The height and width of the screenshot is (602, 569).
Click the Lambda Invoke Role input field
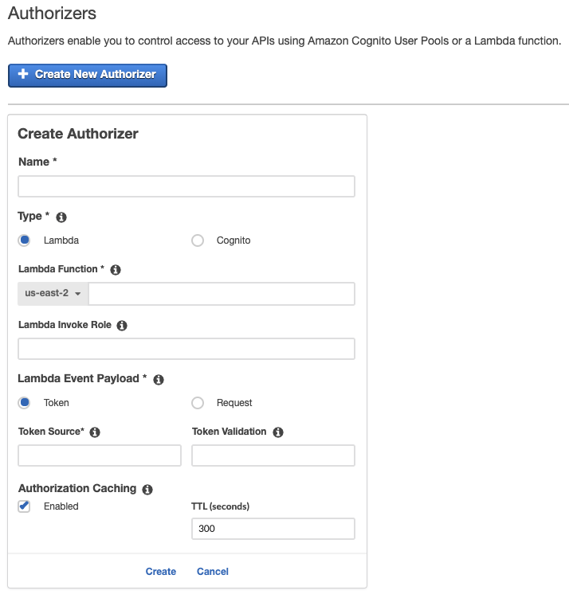point(186,349)
